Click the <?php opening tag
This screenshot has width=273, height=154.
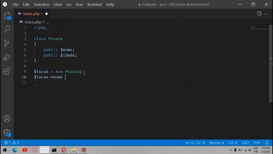pyautogui.click(x=40, y=28)
